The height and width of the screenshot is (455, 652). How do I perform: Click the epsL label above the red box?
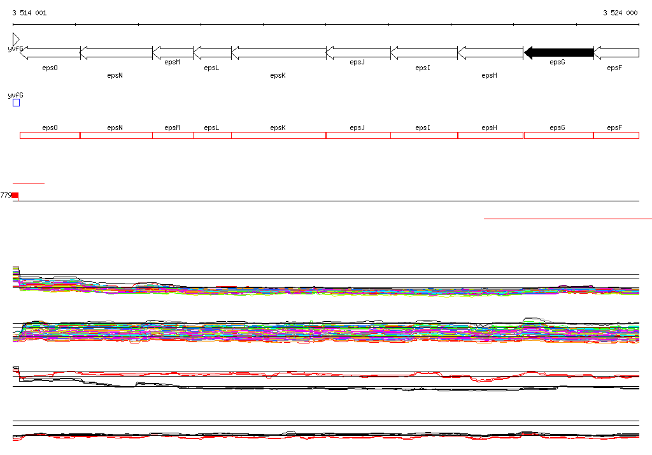pyautogui.click(x=211, y=128)
